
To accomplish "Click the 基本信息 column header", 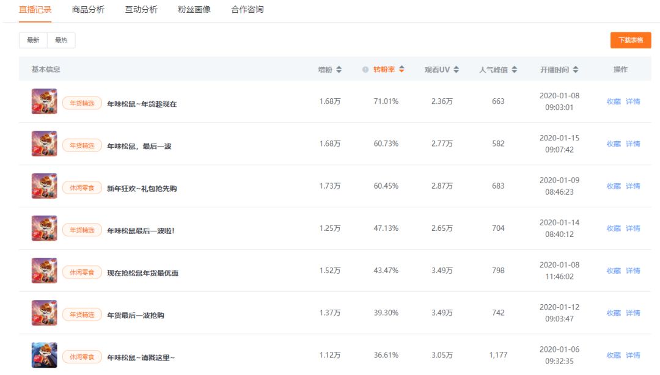I will click(x=46, y=70).
